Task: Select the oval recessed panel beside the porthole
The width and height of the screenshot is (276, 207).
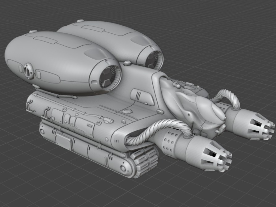Action: pos(47,76)
